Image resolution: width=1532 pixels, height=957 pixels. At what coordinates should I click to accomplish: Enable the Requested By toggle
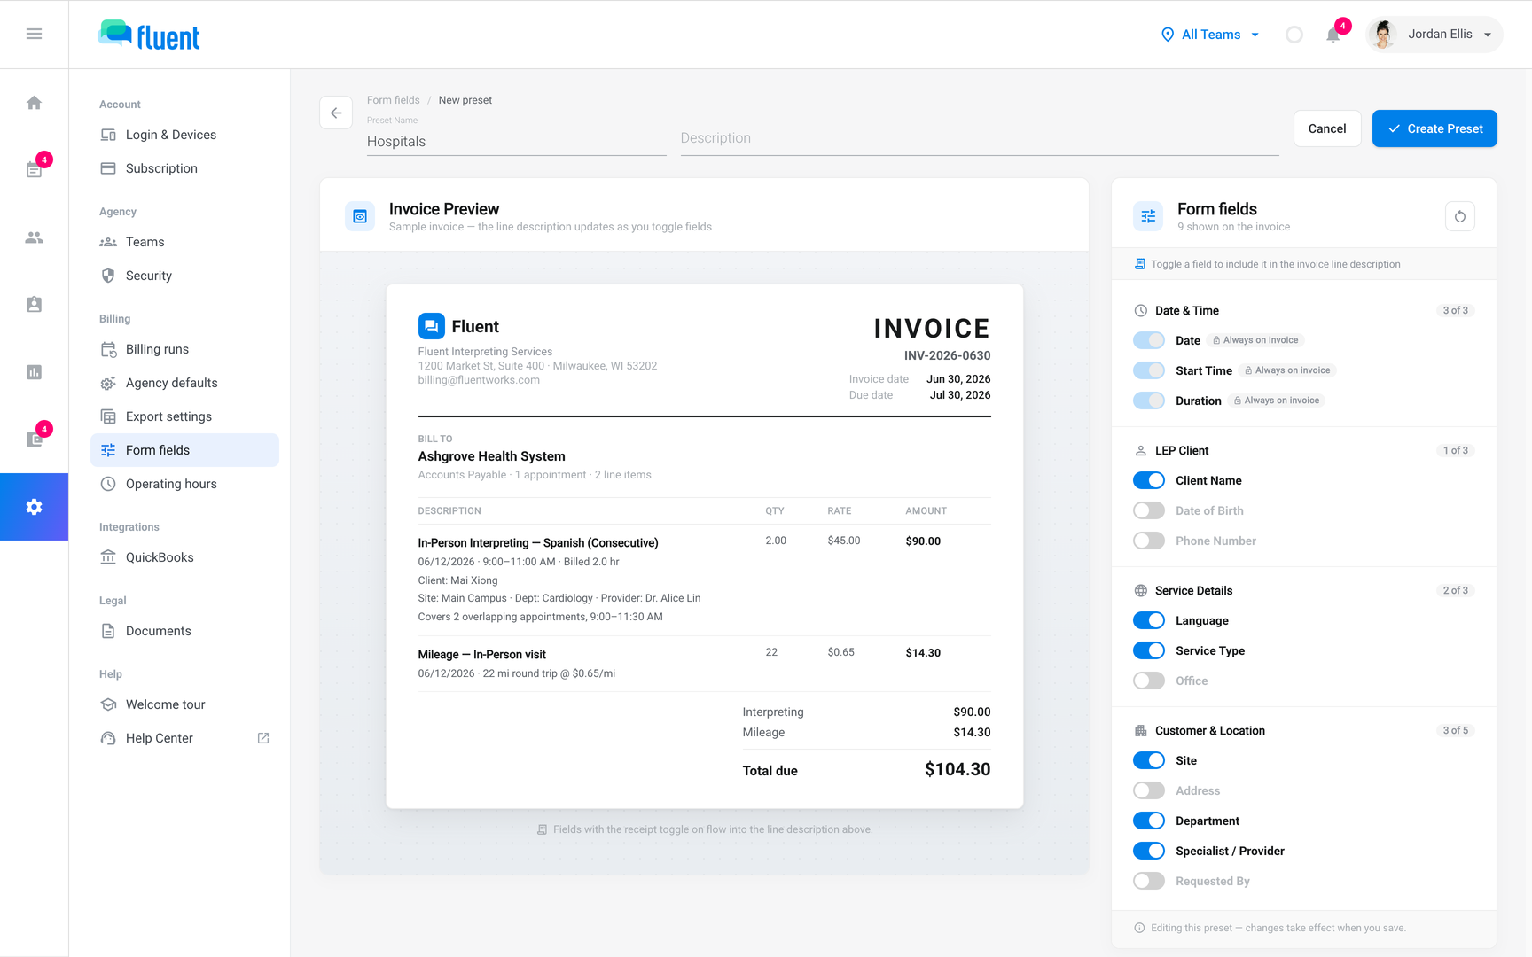[1149, 881]
